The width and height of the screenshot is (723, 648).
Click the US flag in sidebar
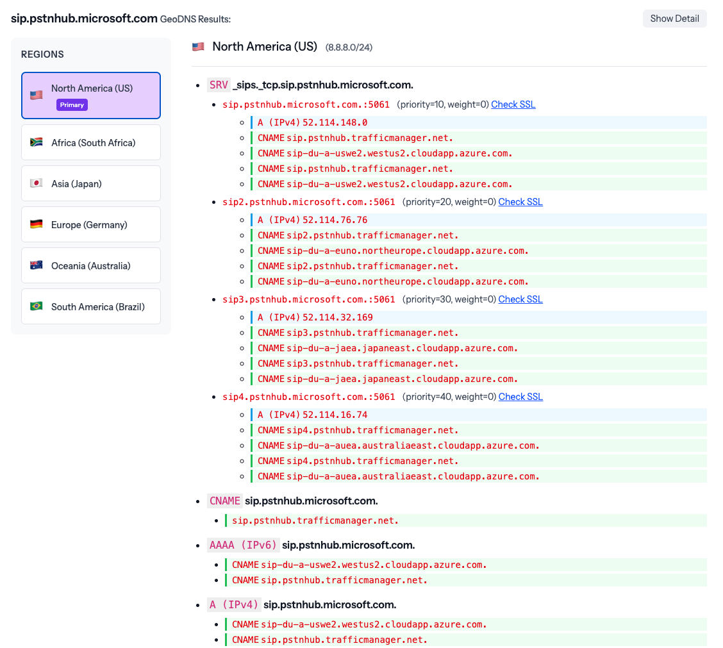(x=37, y=96)
